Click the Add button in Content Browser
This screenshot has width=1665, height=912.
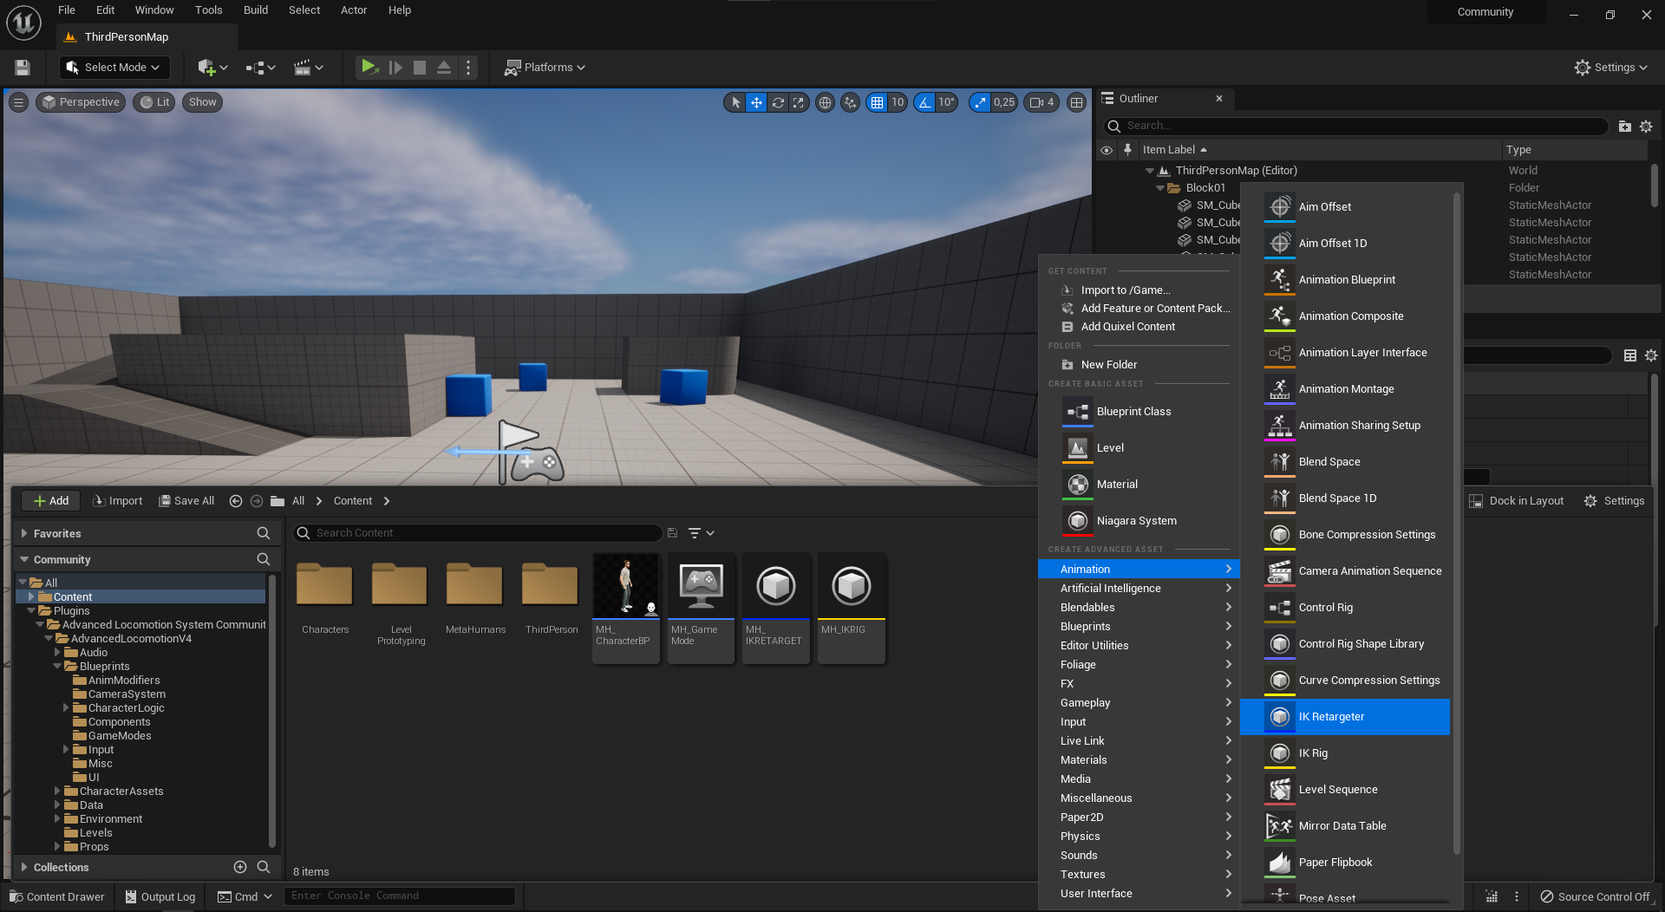pos(51,501)
